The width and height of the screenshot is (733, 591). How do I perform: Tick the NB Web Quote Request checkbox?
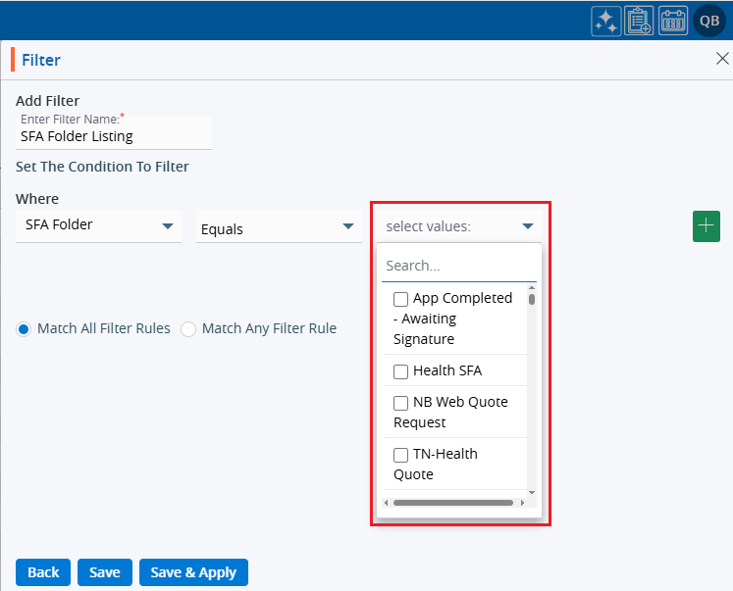point(400,403)
